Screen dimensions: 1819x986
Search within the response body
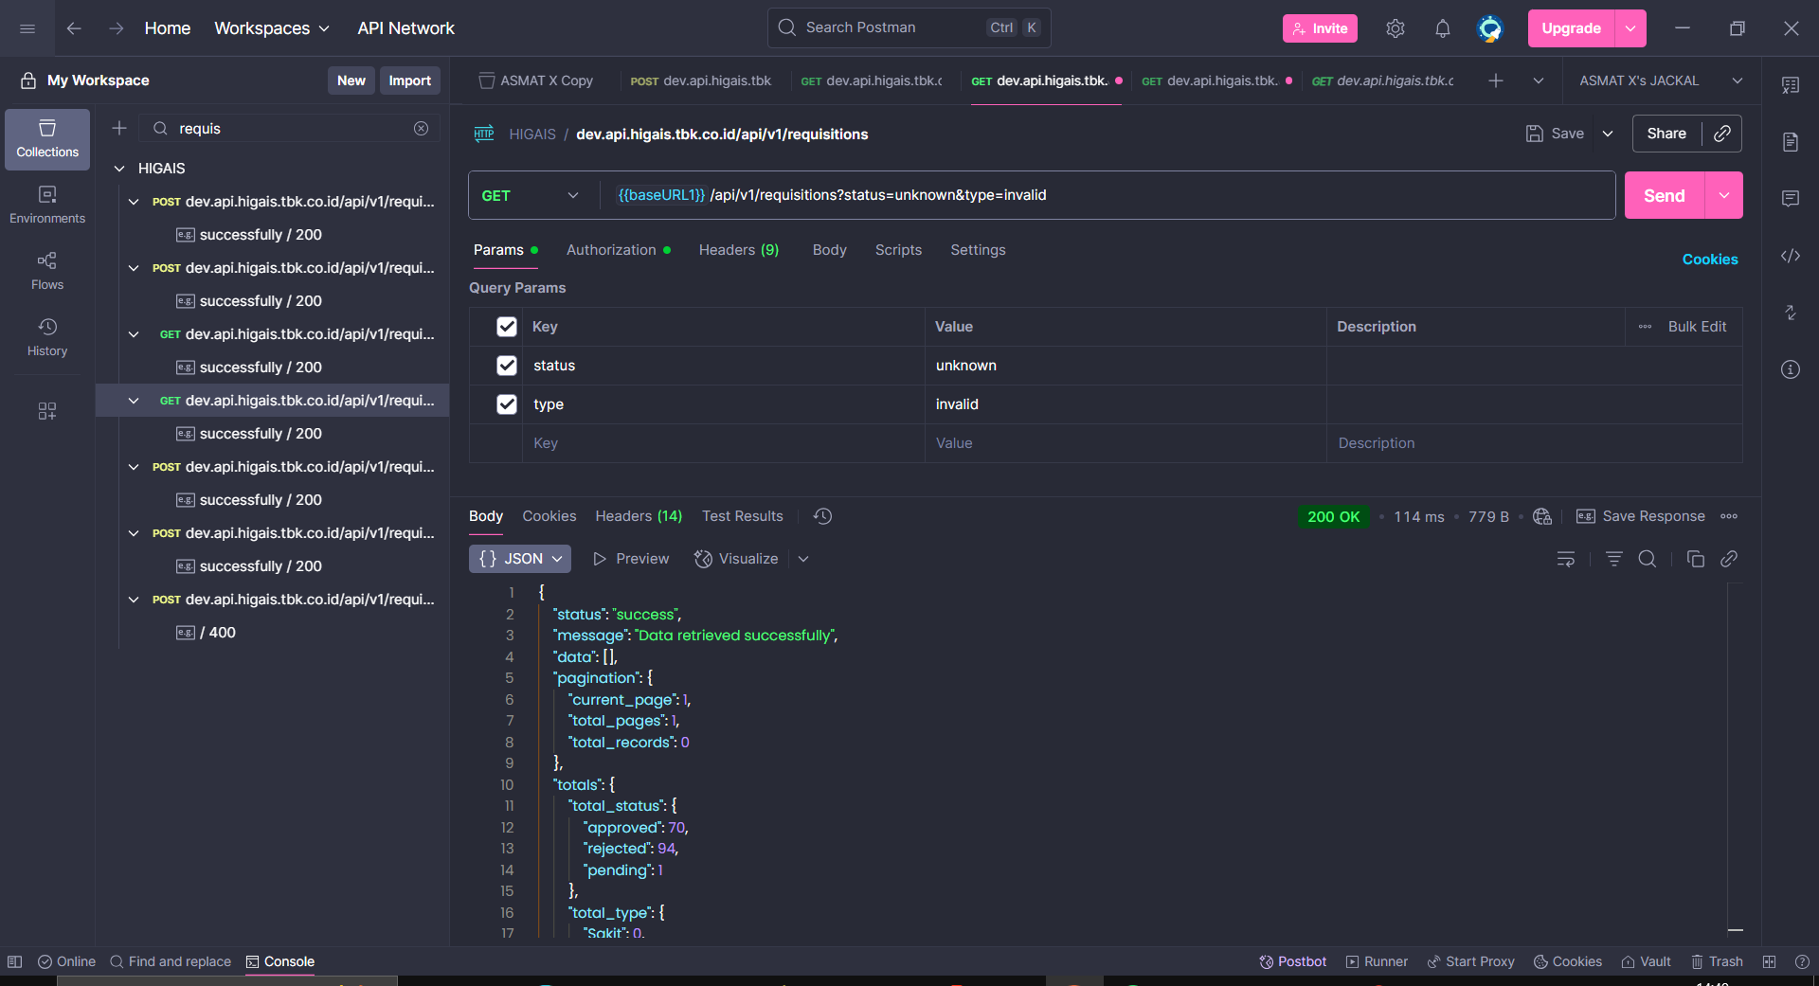pos(1648,559)
